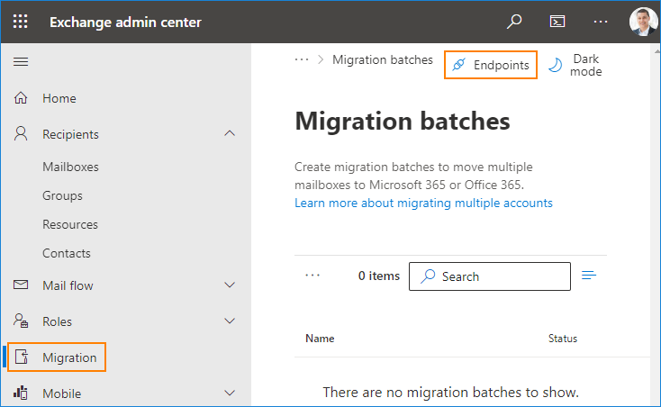The height and width of the screenshot is (407, 661).
Task: Select Contacts under Recipients
Action: 66,253
